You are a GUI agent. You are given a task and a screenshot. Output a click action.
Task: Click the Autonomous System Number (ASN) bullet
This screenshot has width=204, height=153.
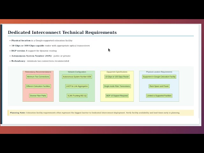click(x=41, y=56)
